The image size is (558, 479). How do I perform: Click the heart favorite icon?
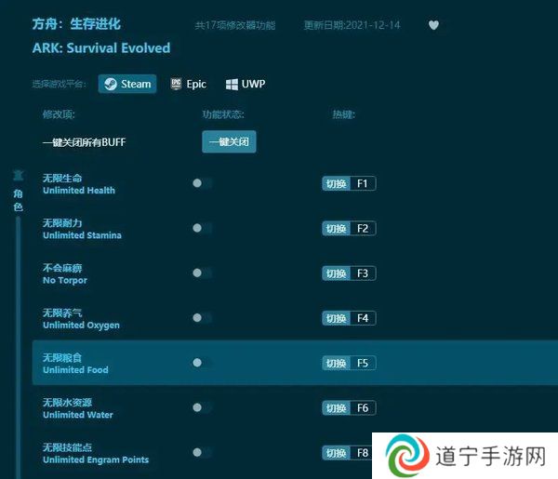pos(433,25)
